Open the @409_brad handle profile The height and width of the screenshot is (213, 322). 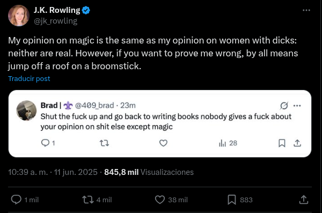(x=94, y=105)
